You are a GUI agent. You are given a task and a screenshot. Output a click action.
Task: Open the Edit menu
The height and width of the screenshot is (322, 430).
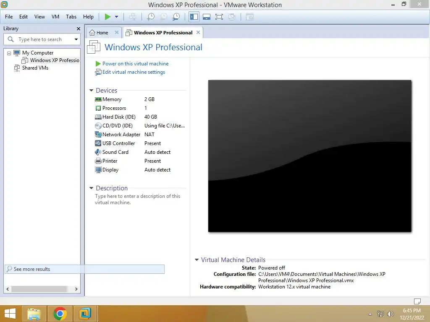(x=24, y=17)
